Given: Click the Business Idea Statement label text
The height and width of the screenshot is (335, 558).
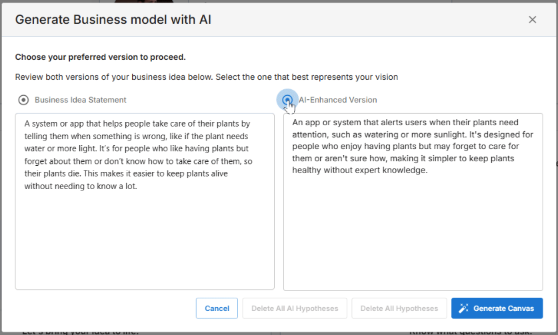Looking at the screenshot, I should tap(81, 100).
